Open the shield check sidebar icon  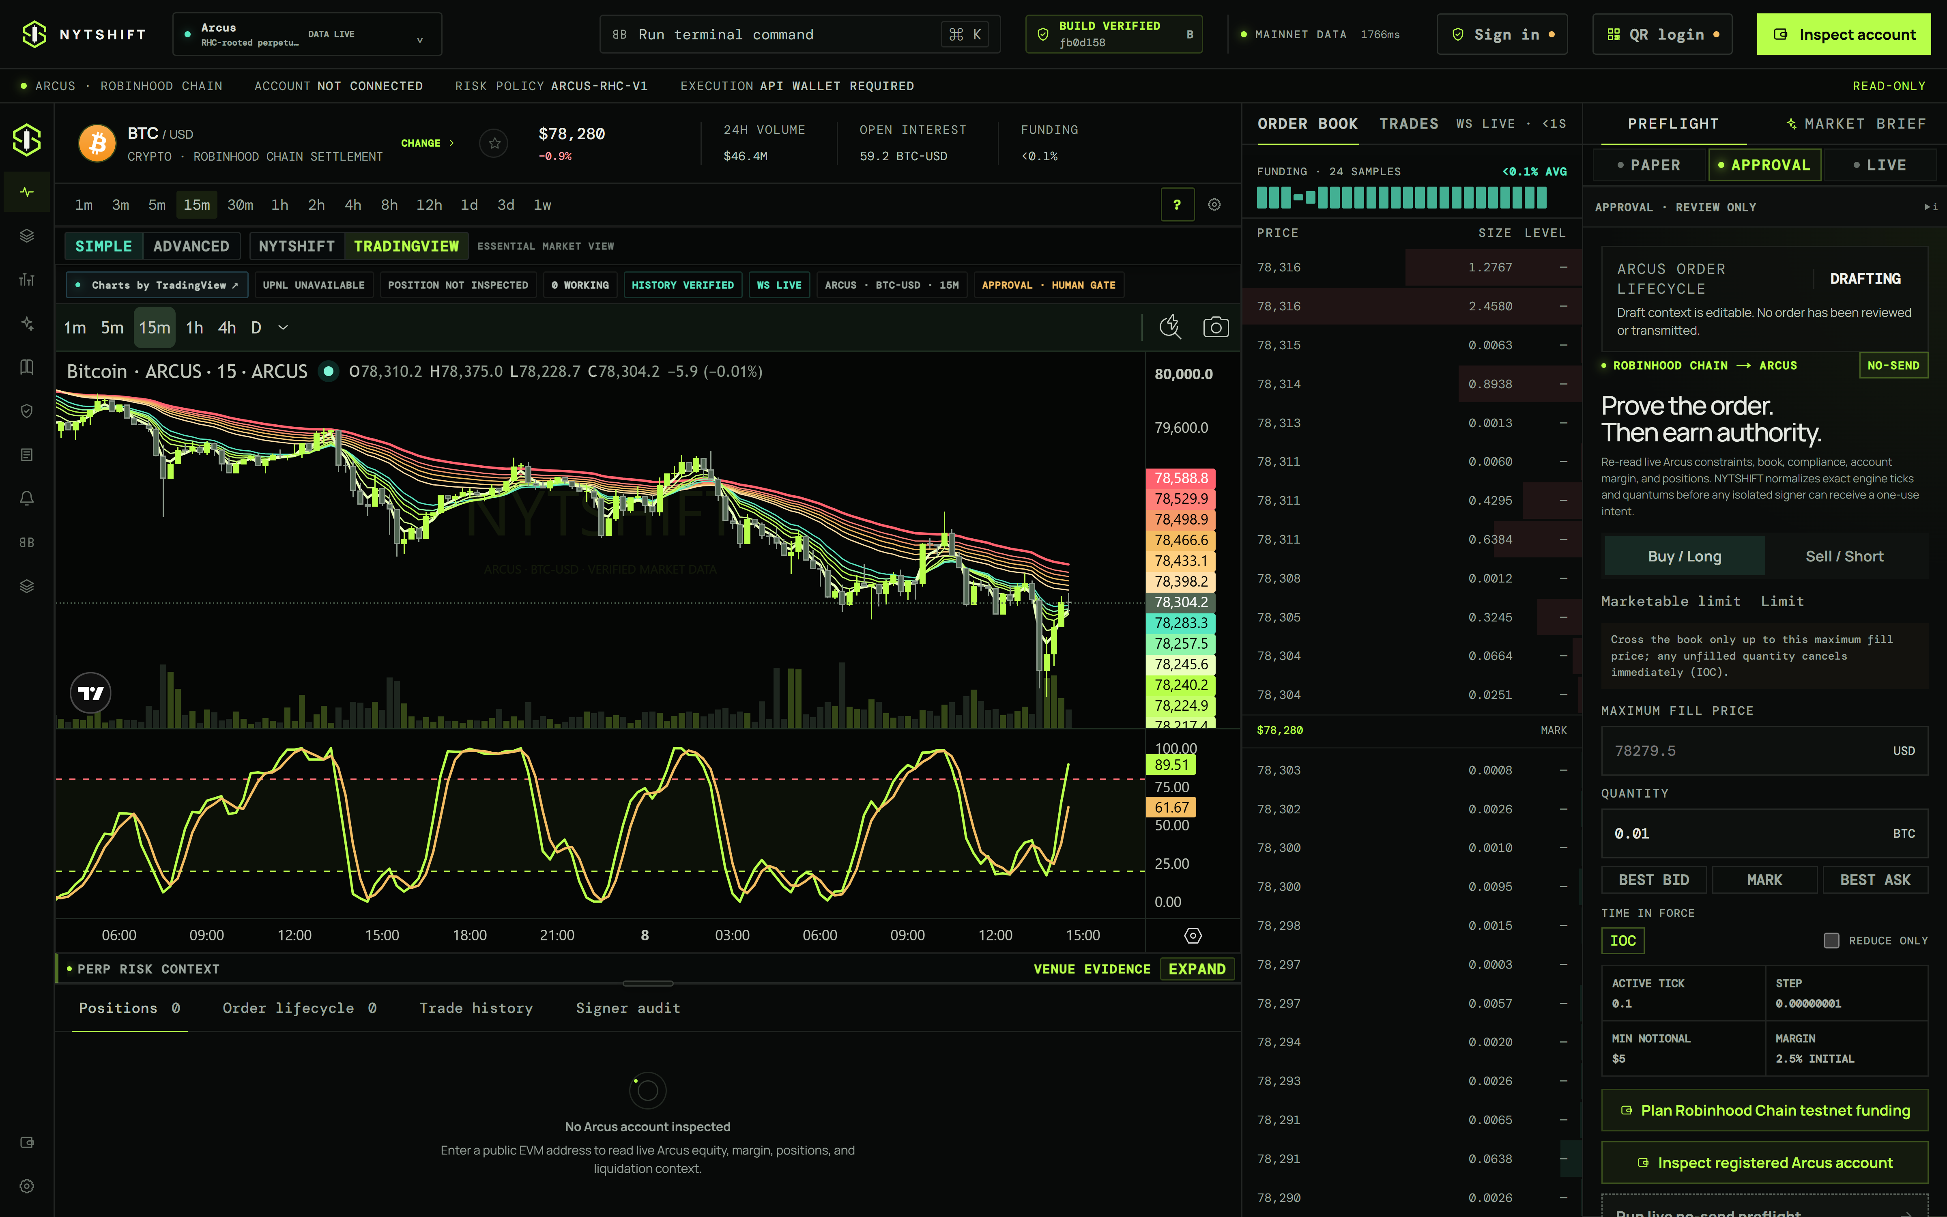[x=26, y=411]
